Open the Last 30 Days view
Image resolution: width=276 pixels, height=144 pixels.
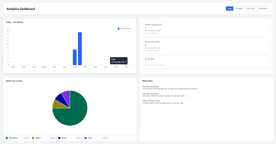pos(263,9)
